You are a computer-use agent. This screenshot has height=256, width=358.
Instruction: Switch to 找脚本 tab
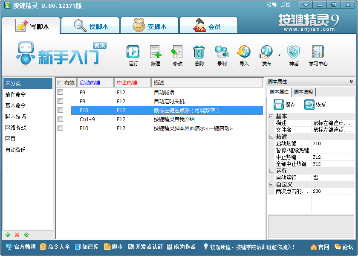(x=90, y=25)
